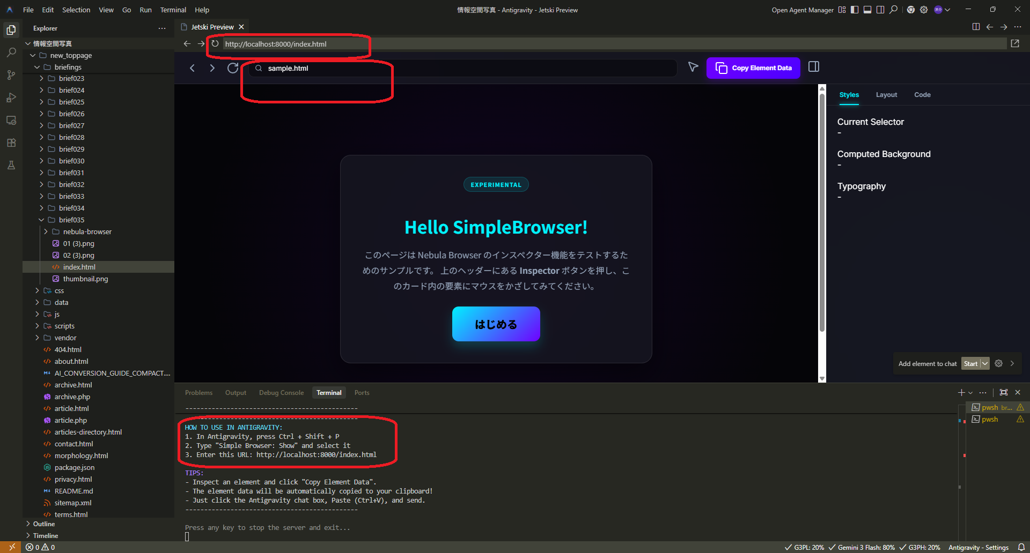Open the Terminal menu in the menu bar
The image size is (1030, 553).
pyautogui.click(x=173, y=10)
